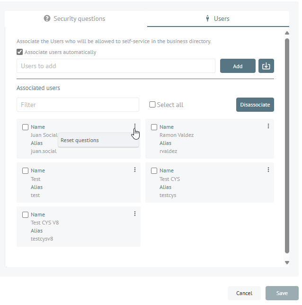Click the scrollbar down arrow
The image size is (302, 305).
click(x=287, y=262)
